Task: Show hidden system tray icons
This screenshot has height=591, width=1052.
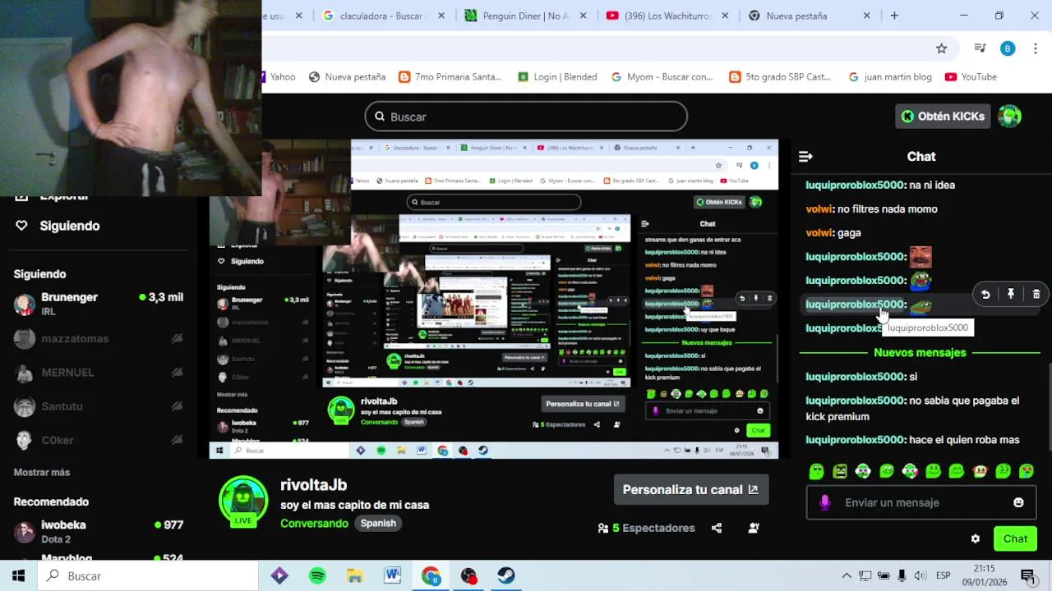Action: tap(847, 575)
